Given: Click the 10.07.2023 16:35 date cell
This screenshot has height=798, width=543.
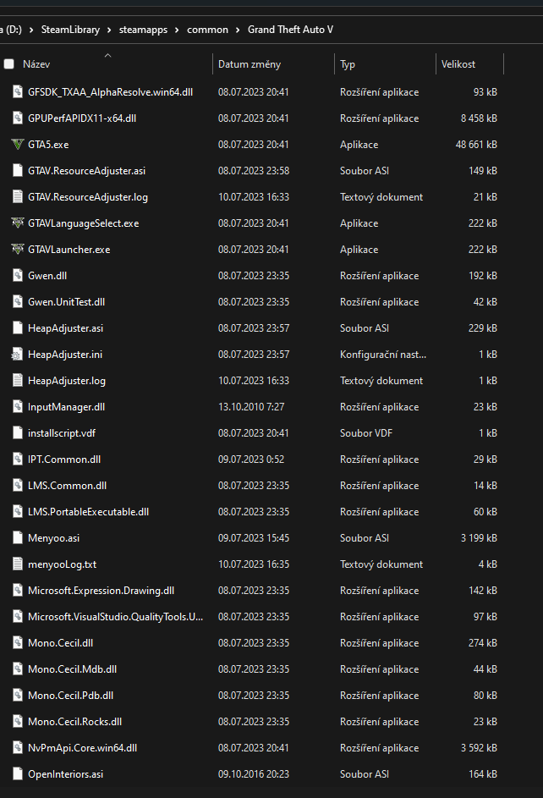Looking at the screenshot, I should [x=254, y=564].
